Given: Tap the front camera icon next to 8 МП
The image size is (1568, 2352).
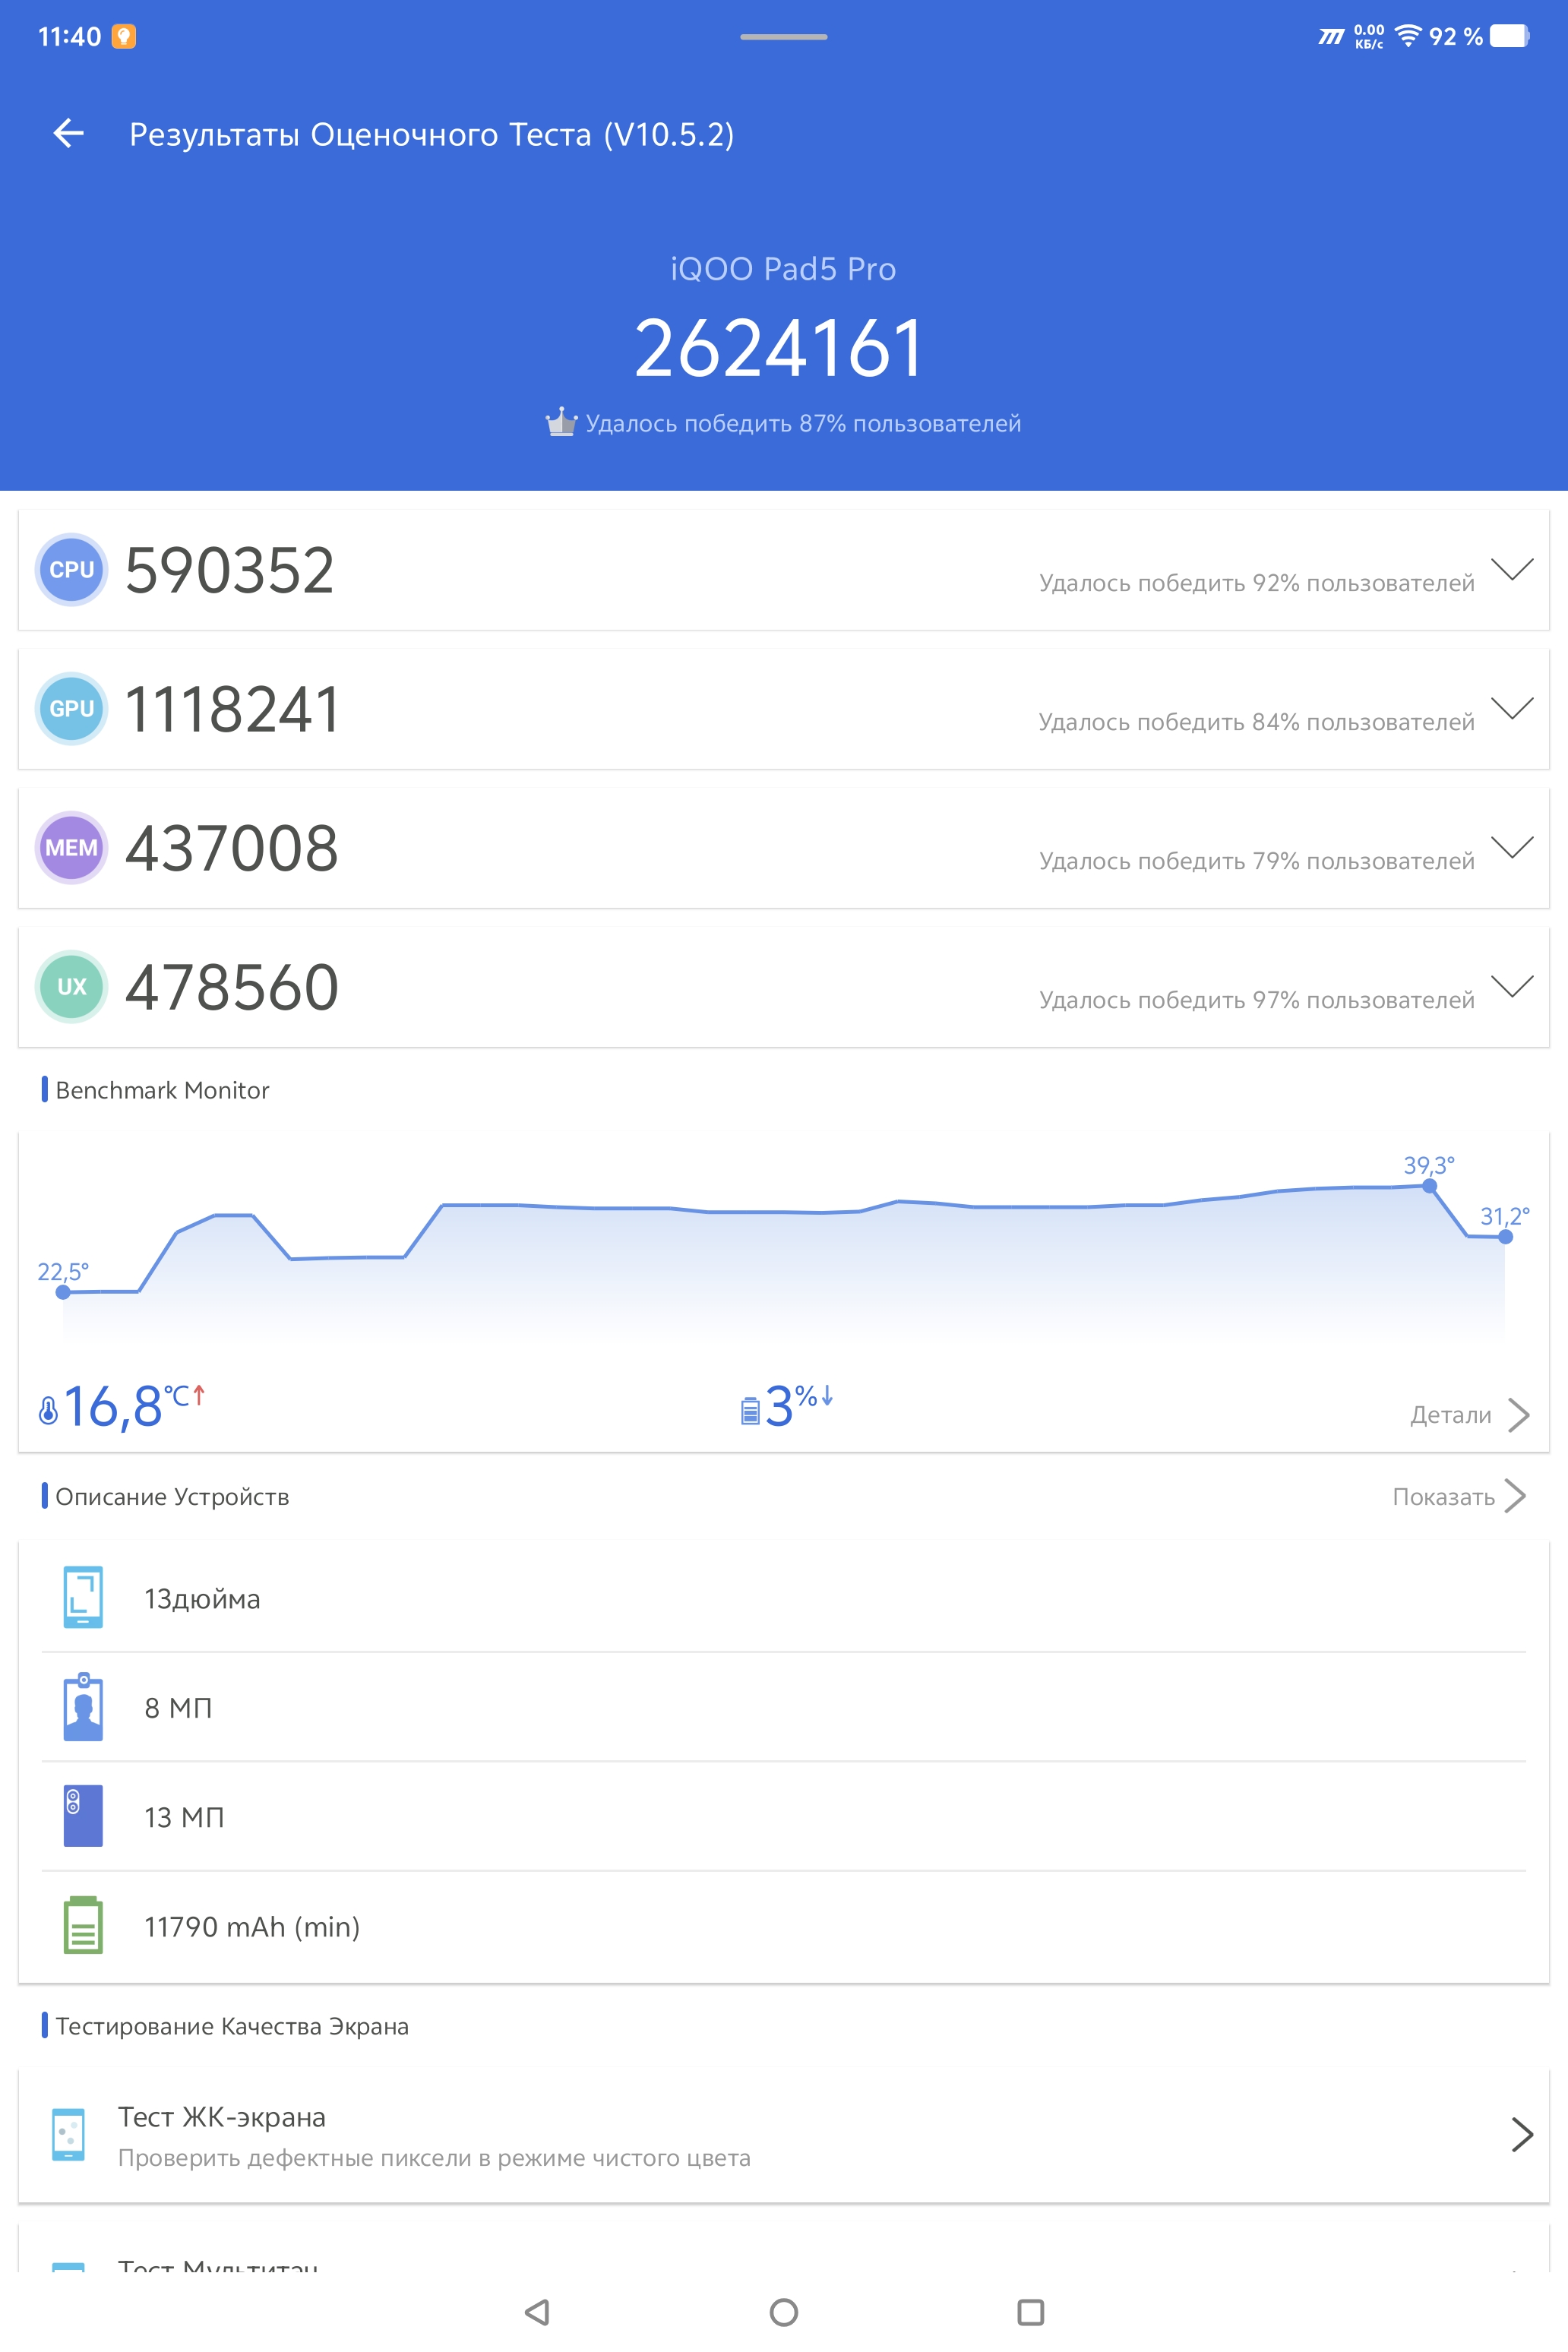Looking at the screenshot, I should click(83, 1706).
